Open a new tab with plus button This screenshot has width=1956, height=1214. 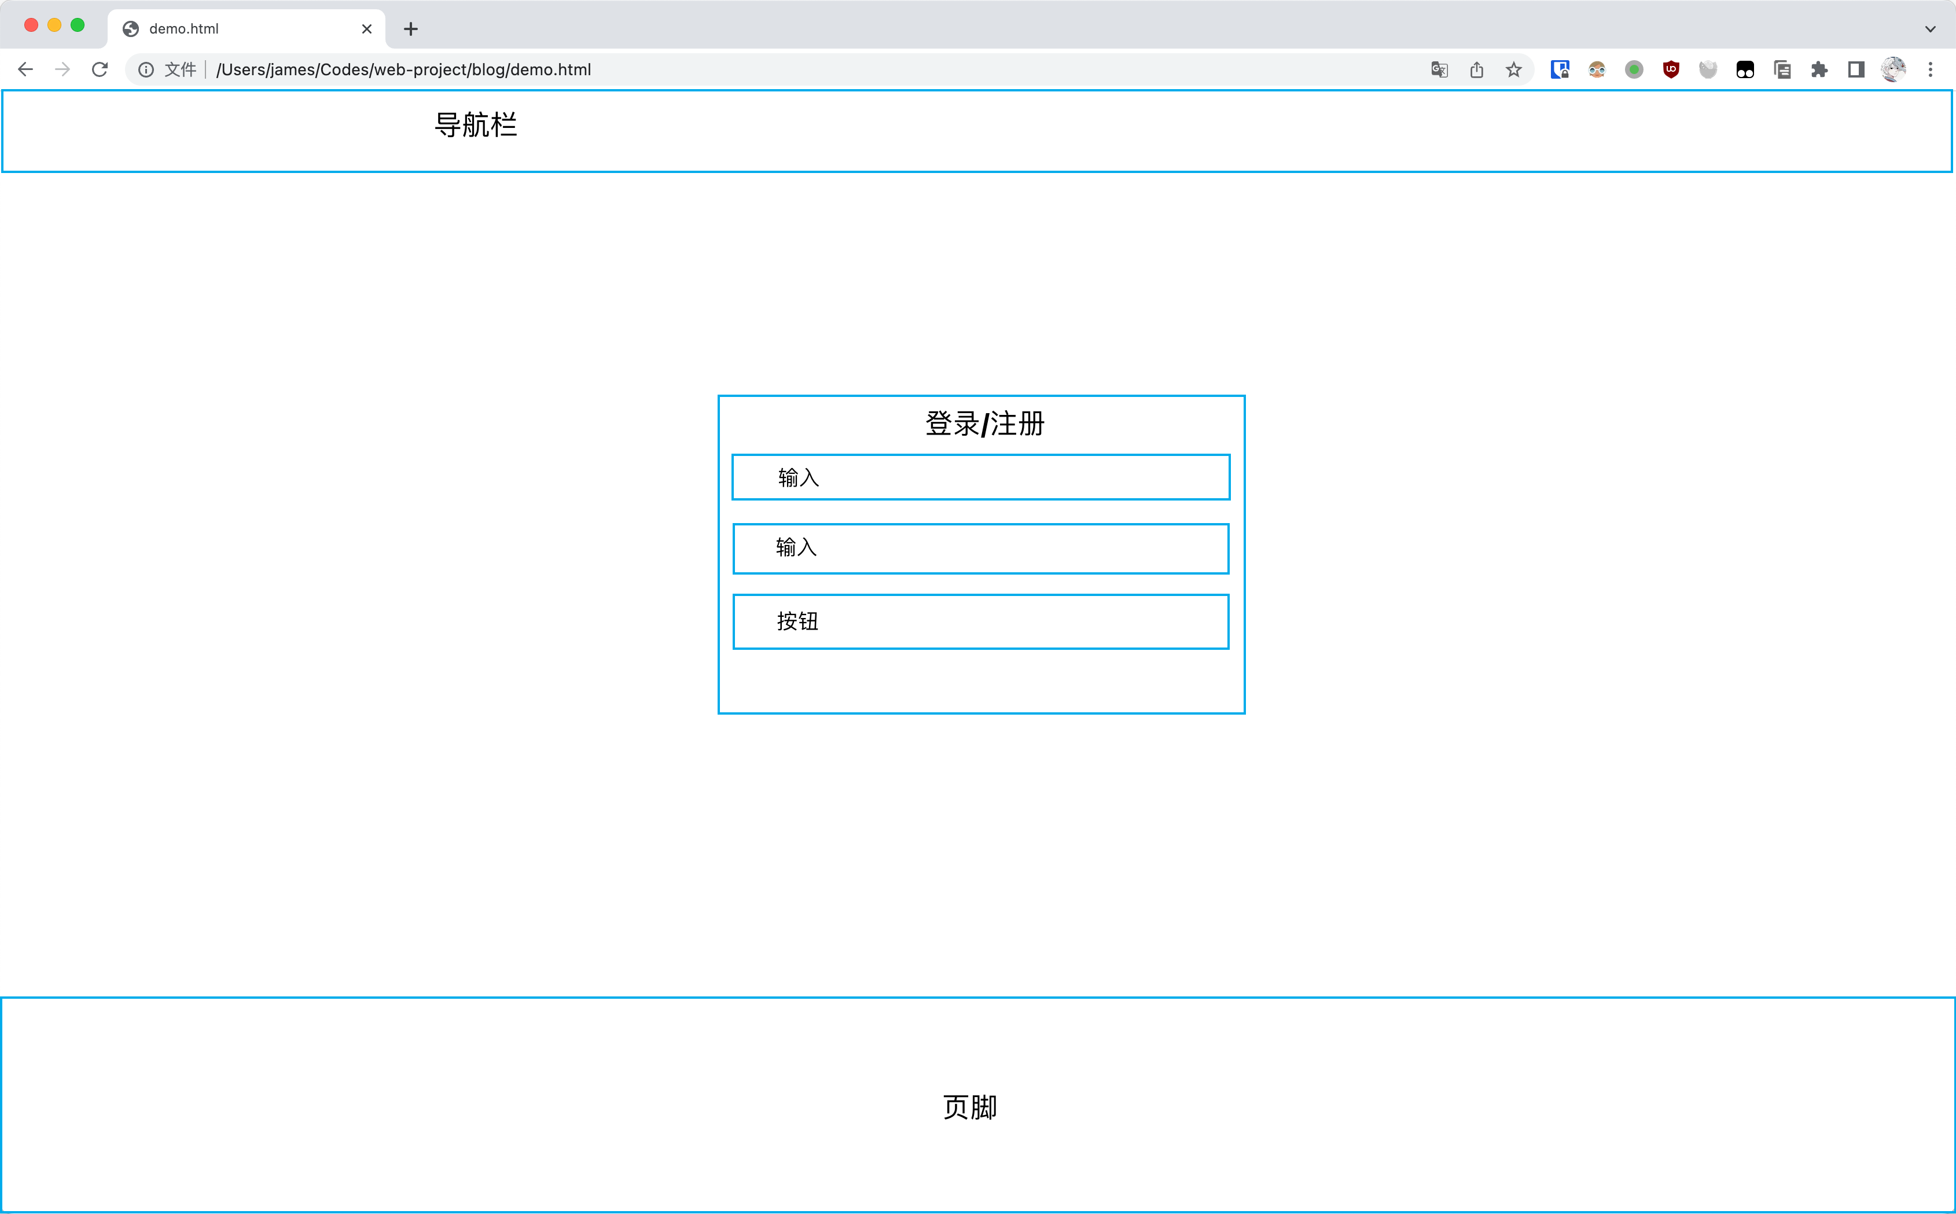(410, 29)
